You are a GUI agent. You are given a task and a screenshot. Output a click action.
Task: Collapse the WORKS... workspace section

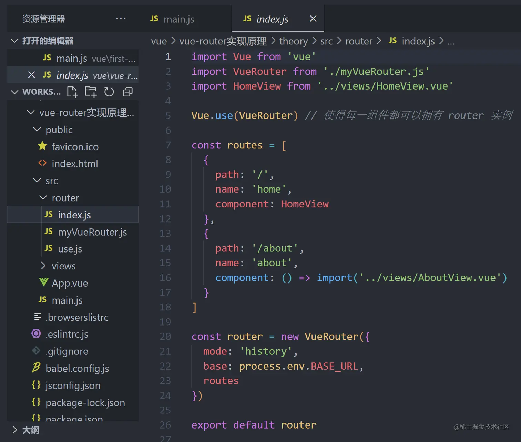14,92
